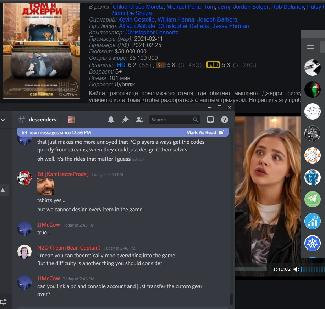Open Chloë Grace Moretz actor link
Viewport: 325px width, 309px height.
pos(138,7)
